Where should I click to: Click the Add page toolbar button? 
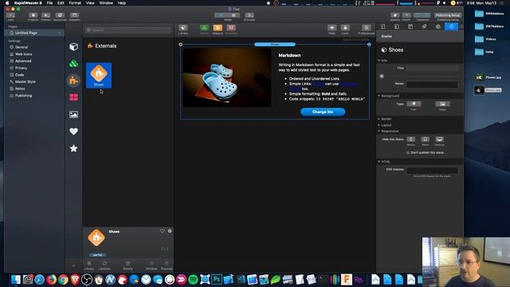pos(10,15)
